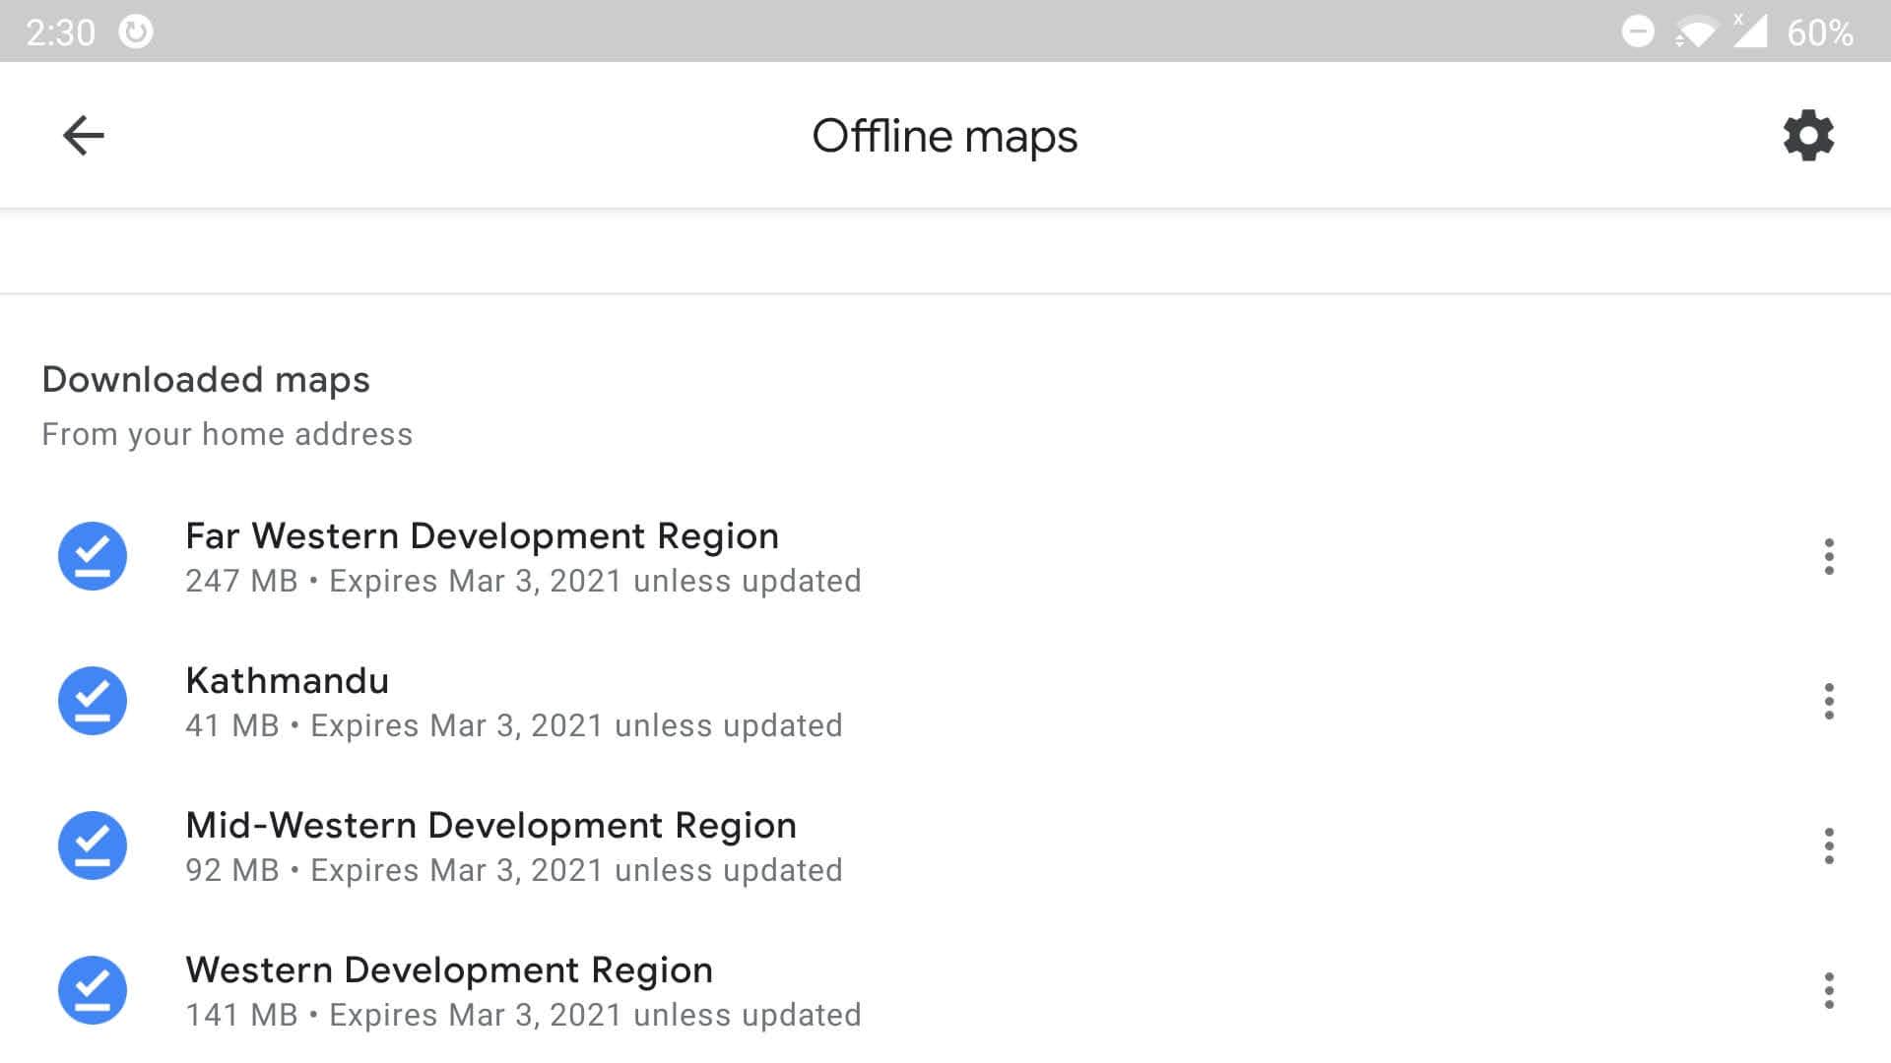This screenshot has width=1891, height=1063.
Task: Open more options for Mid-Western Development Region
Action: coord(1828,846)
